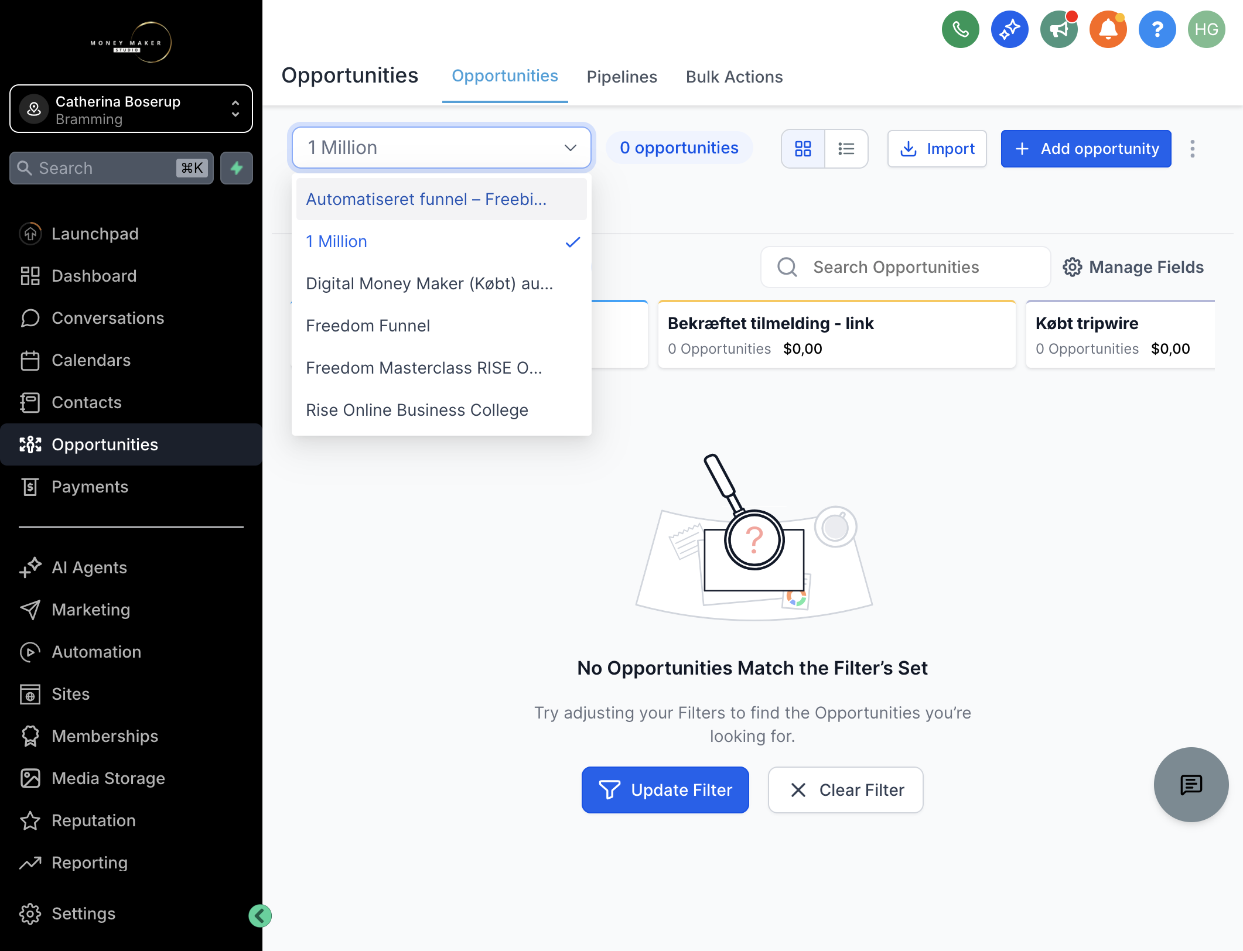The height and width of the screenshot is (951, 1243).
Task: Select Rise Online Business College pipeline
Action: click(442, 410)
